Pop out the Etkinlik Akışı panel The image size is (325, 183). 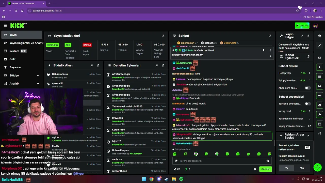click(98, 65)
